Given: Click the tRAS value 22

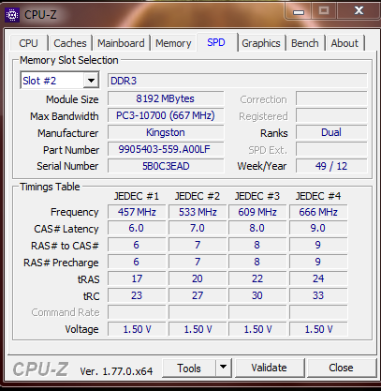Looking at the screenshot, I should coord(257,278).
